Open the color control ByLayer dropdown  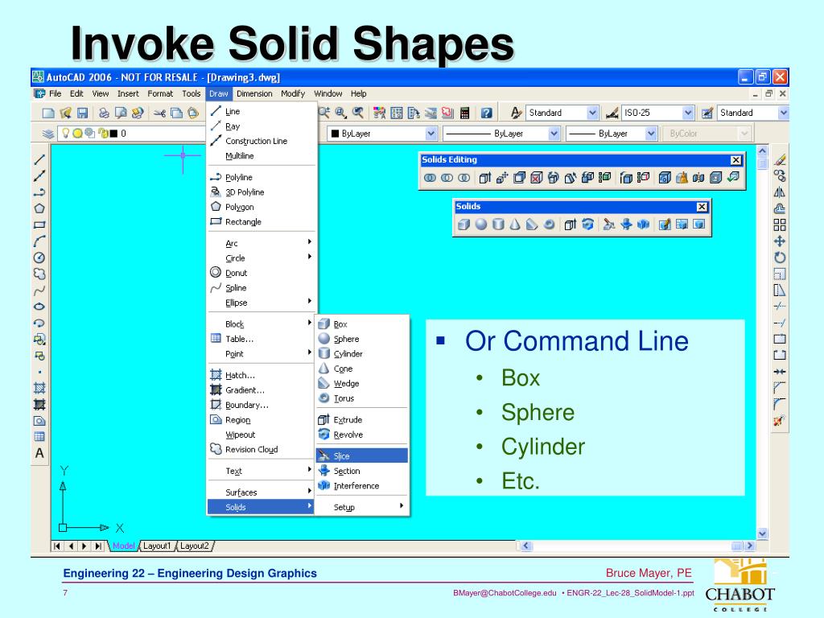pyautogui.click(x=431, y=134)
